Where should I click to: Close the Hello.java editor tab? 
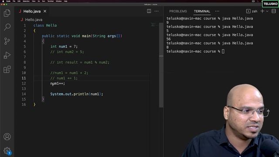coord(45,11)
